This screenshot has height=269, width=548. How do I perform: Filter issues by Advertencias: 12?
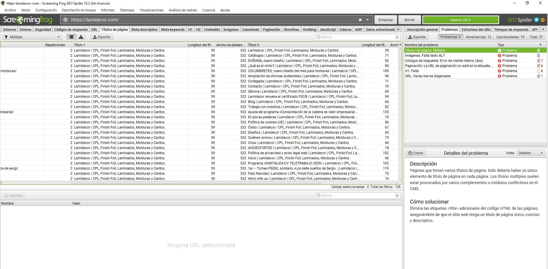pyautogui.click(x=478, y=37)
